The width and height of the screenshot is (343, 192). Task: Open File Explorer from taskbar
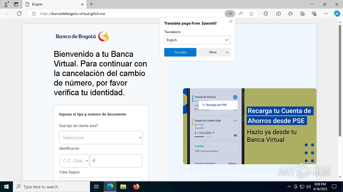(x=123, y=187)
